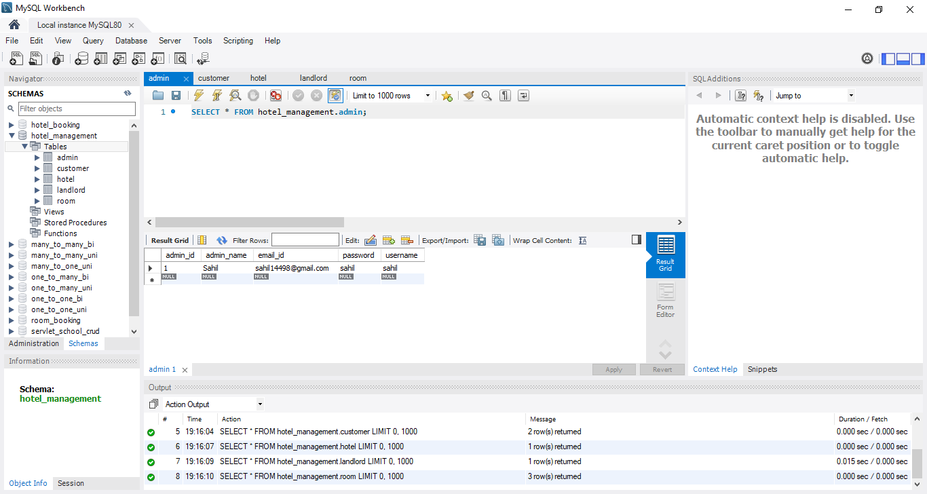927x494 pixels.
Task: Expand the customer table node
Action: click(x=37, y=168)
